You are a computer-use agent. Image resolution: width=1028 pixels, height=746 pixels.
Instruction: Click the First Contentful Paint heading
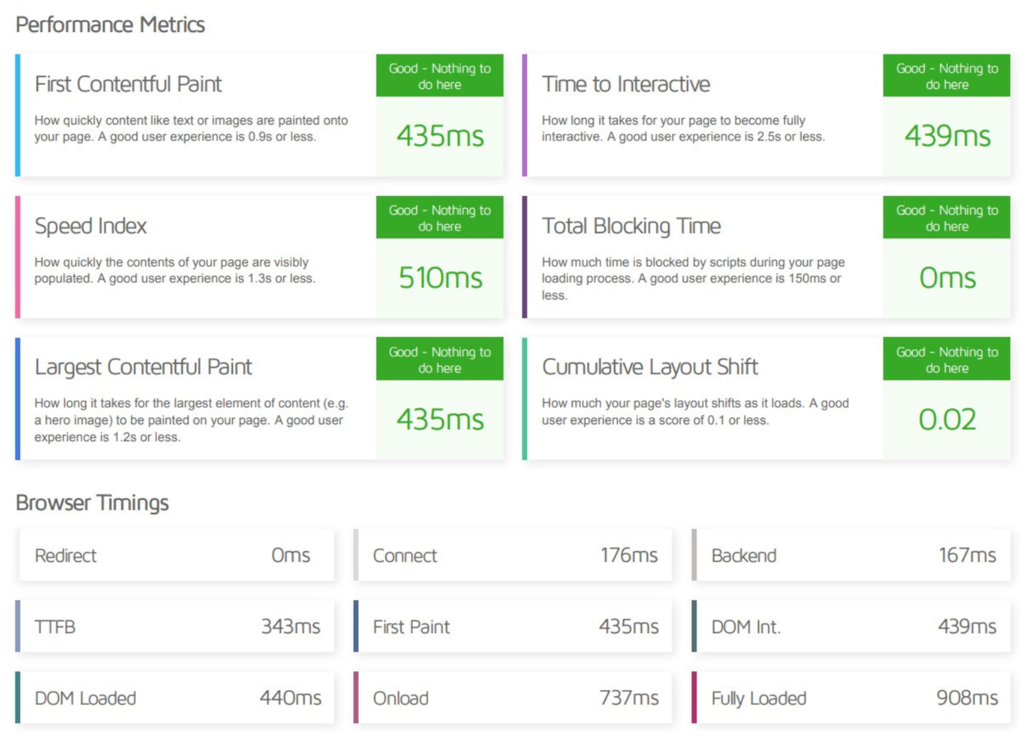point(128,85)
